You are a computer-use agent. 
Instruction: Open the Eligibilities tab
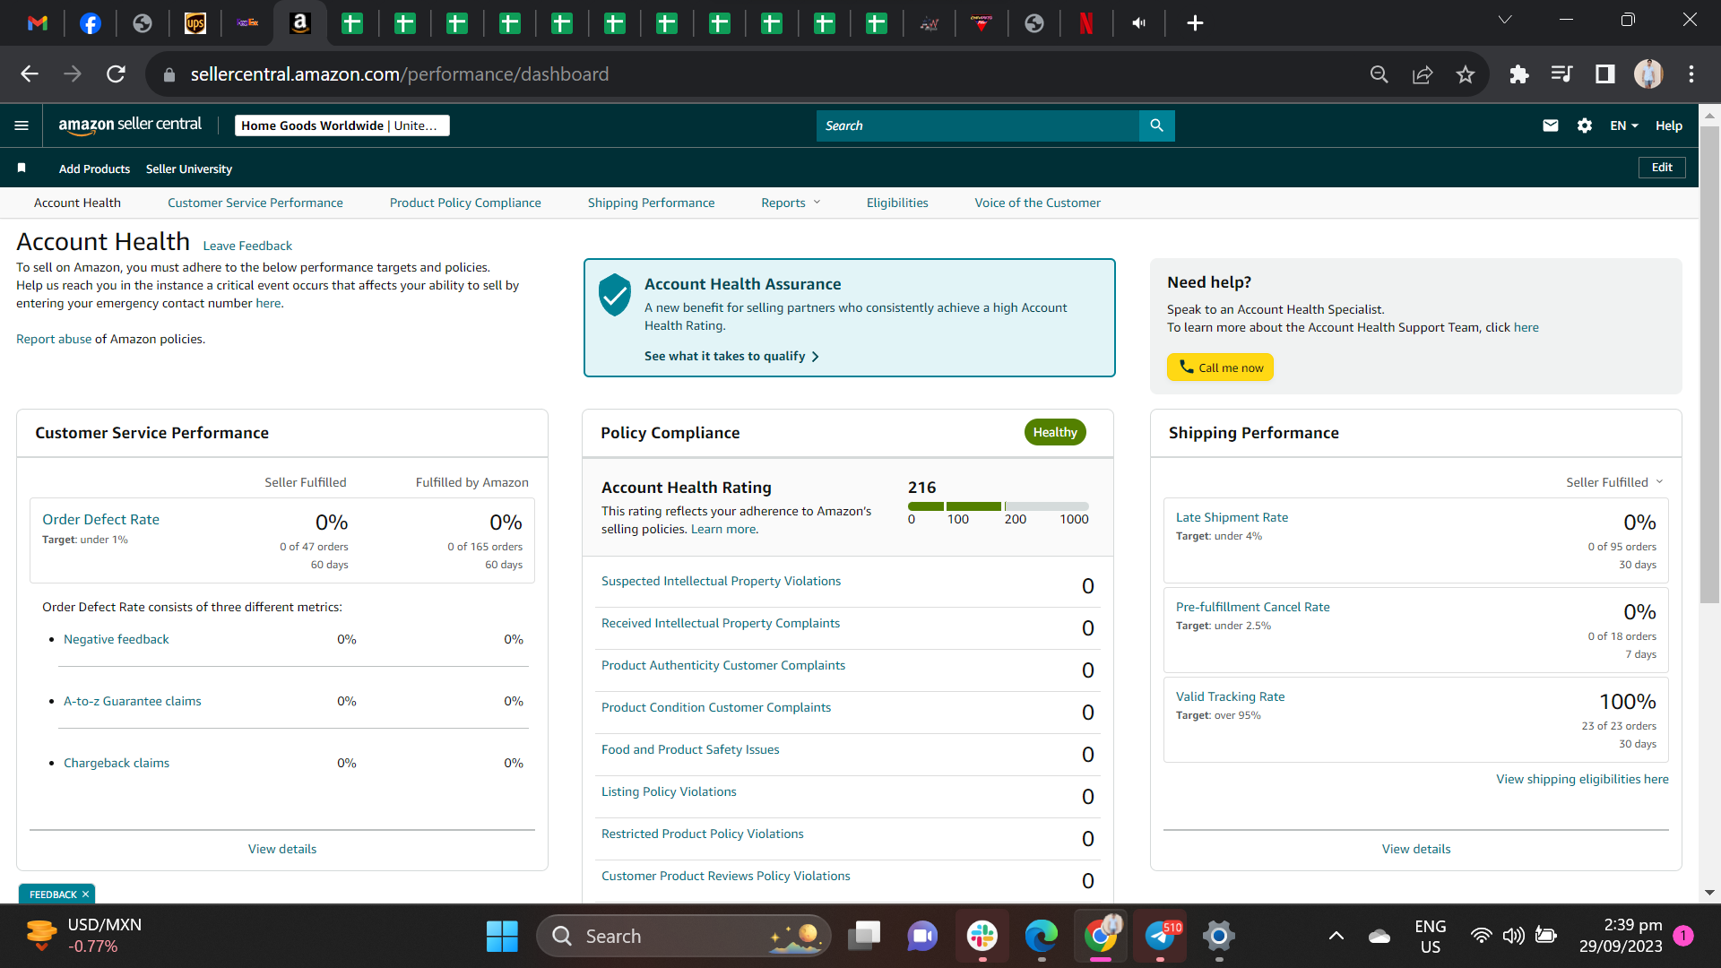897,203
